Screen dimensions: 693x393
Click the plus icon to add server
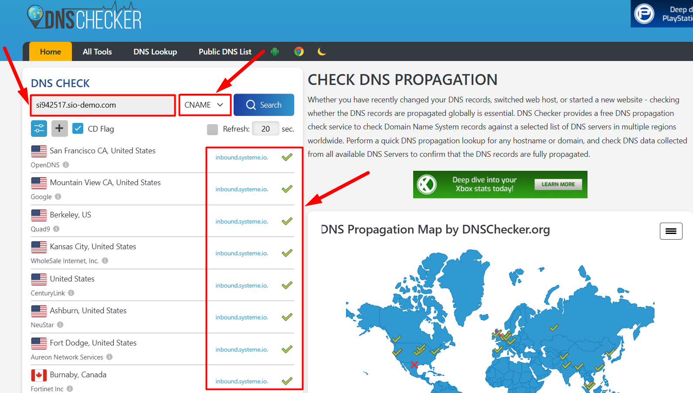(x=60, y=129)
